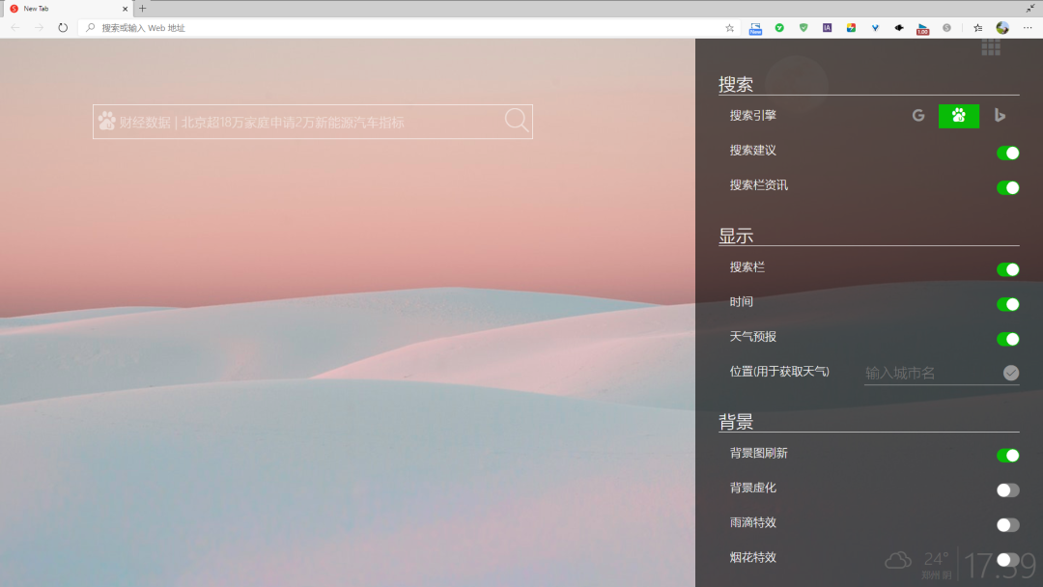Open the colorful square lightning extension
The height and width of the screenshot is (587, 1043).
(x=851, y=28)
